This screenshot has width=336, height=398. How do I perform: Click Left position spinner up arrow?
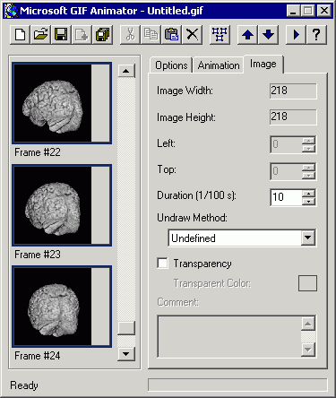click(x=308, y=141)
